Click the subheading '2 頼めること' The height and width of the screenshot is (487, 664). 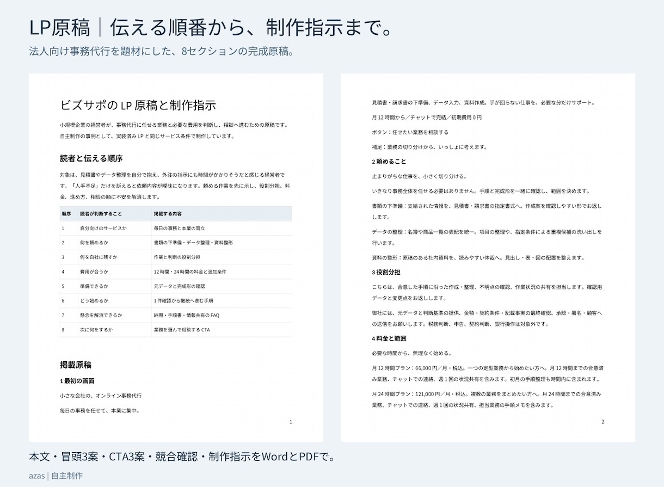coord(389,162)
